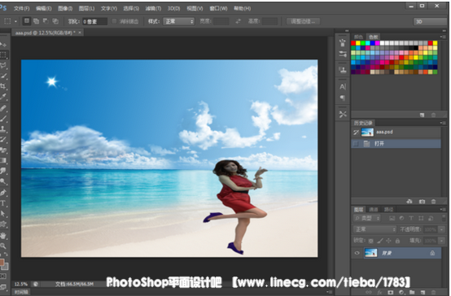
Task: Select the Type tool (T)
Action: [3, 203]
